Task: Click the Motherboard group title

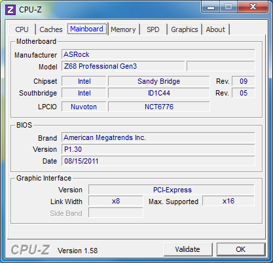Action: click(x=37, y=41)
